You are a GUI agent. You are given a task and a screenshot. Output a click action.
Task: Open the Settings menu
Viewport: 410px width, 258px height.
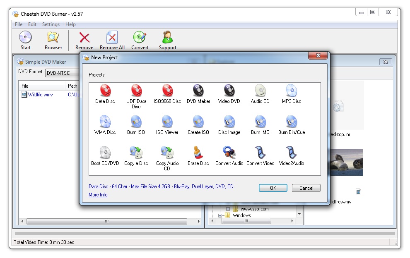point(51,24)
